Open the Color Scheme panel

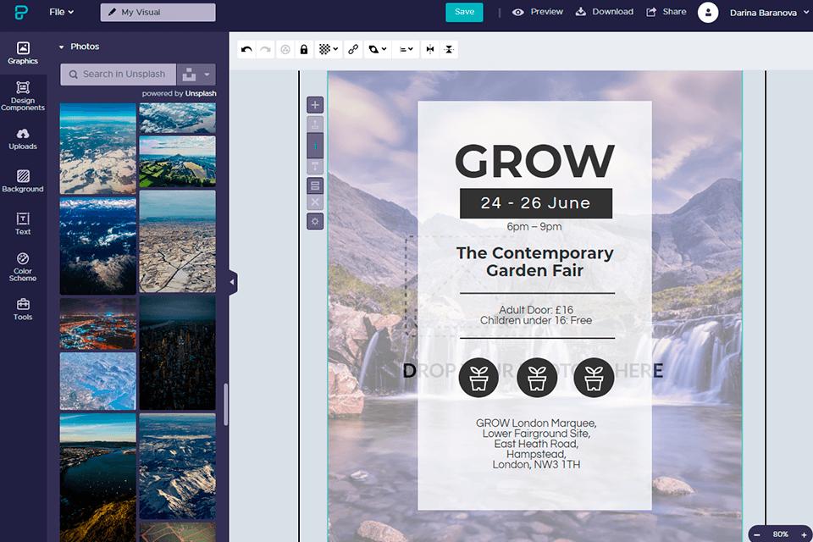point(23,266)
